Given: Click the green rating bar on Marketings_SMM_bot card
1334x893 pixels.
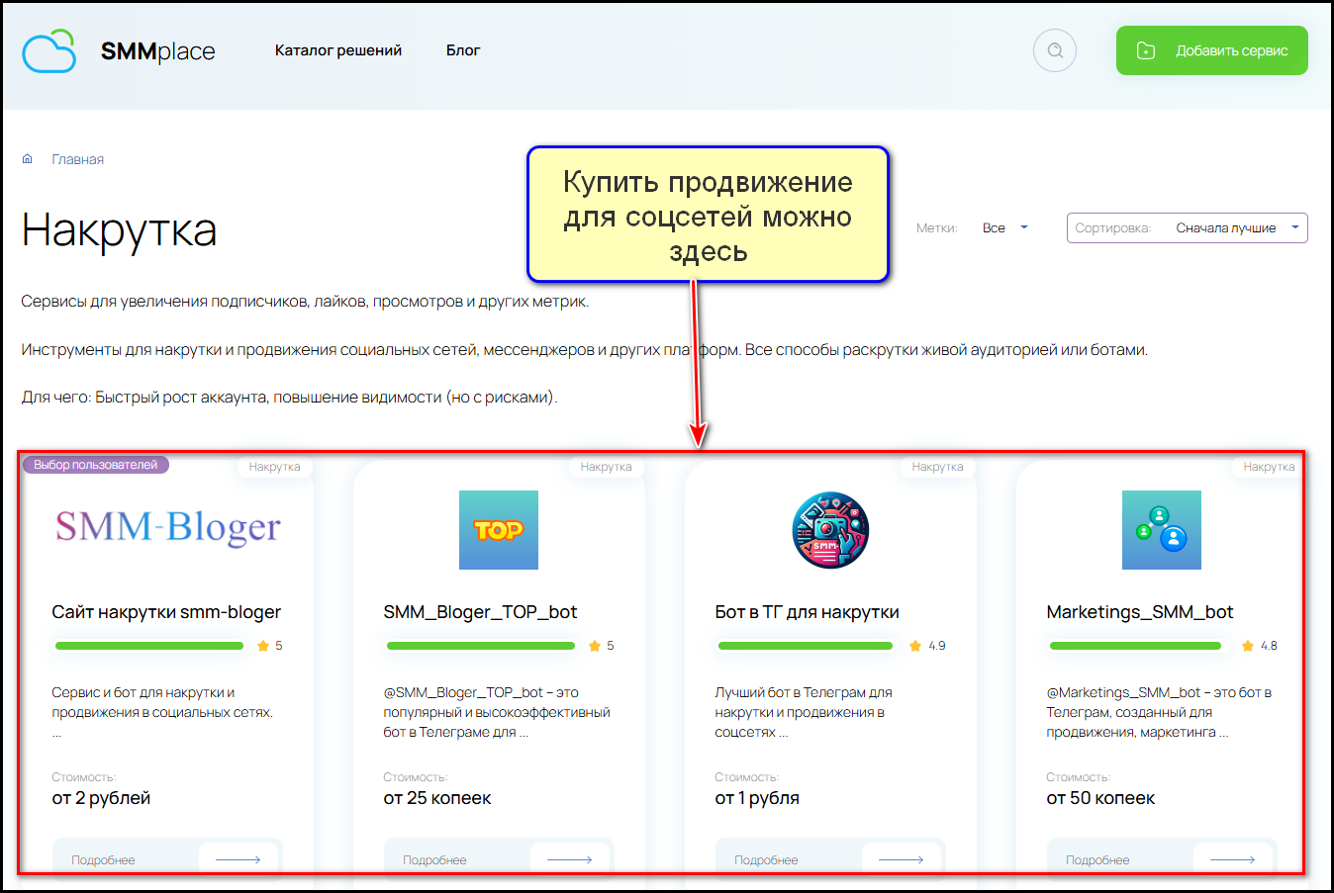Looking at the screenshot, I should click(x=1134, y=645).
